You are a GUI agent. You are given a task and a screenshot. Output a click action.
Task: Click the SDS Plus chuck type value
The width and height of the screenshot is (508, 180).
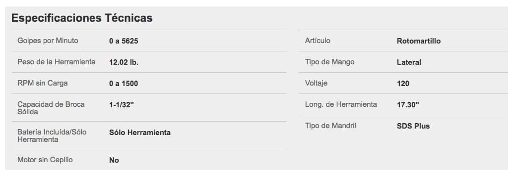click(413, 126)
